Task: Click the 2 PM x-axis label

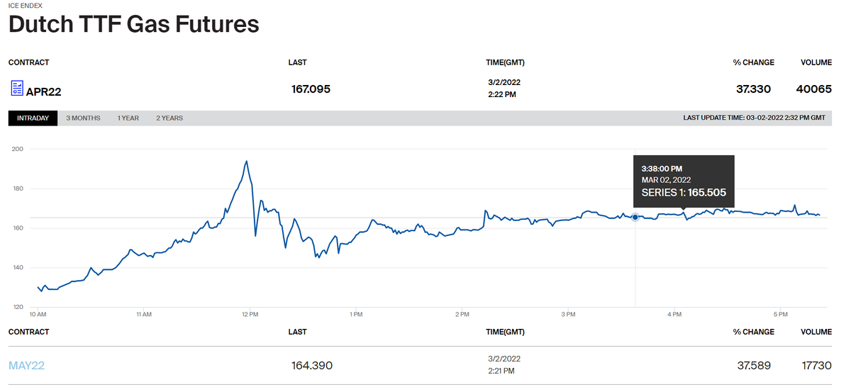Action: pyautogui.click(x=462, y=314)
